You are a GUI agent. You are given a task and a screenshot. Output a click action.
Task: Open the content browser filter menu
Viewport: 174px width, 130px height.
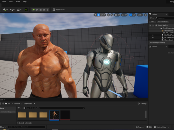point(19,108)
